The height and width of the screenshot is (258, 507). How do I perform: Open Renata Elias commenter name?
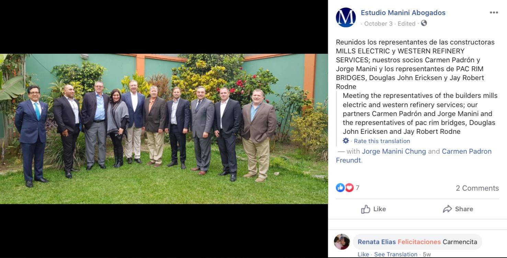377,242
